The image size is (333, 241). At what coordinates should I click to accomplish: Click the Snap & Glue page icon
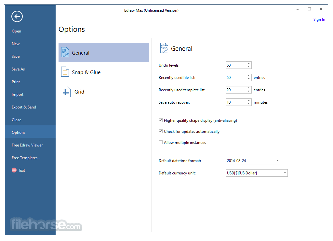click(x=65, y=72)
